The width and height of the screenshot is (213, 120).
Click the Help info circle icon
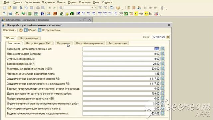tap(118, 8)
